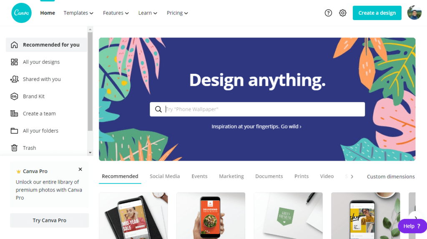Click the Try Canva Pro button
Image resolution: width=427 pixels, height=239 pixels.
(49, 220)
